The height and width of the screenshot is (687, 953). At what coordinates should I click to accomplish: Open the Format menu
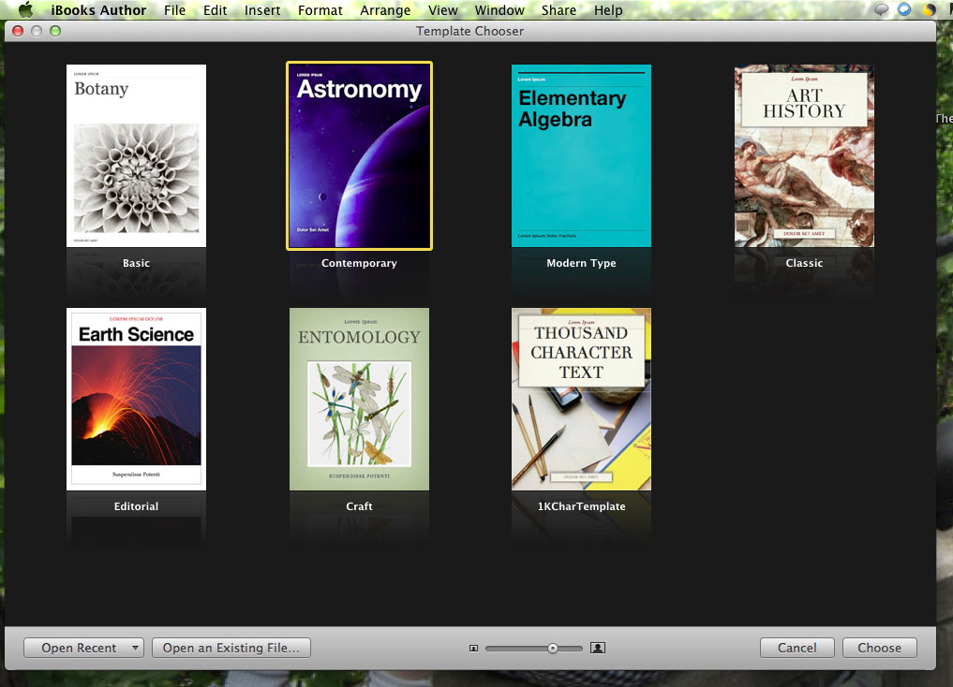(320, 10)
